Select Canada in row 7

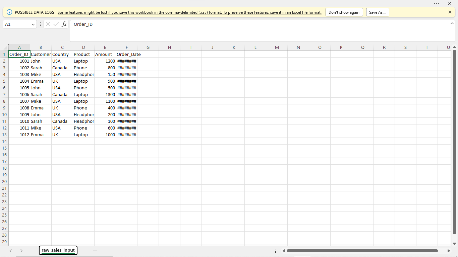tap(62, 94)
